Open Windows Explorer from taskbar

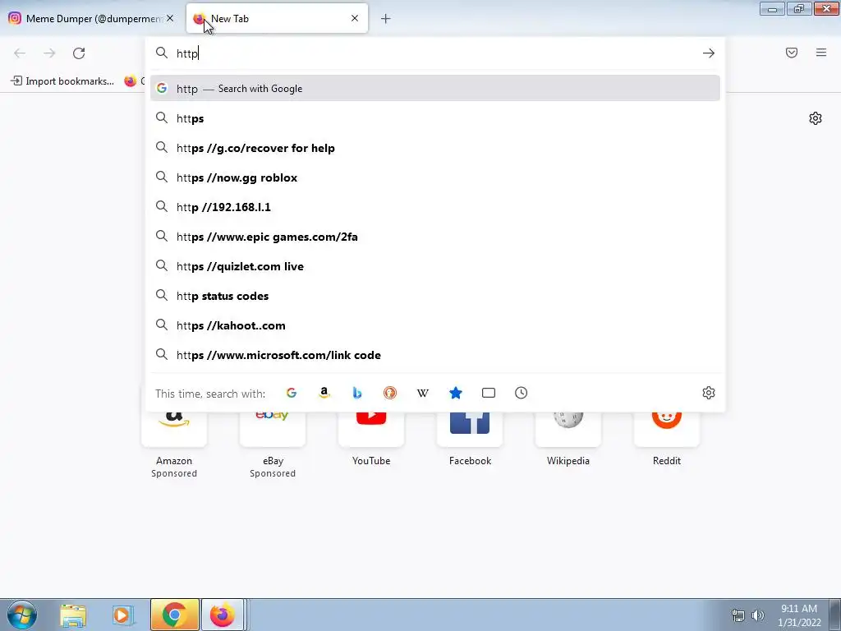[73, 615]
